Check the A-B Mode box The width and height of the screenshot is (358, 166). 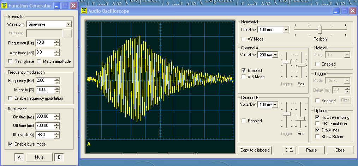point(244,77)
